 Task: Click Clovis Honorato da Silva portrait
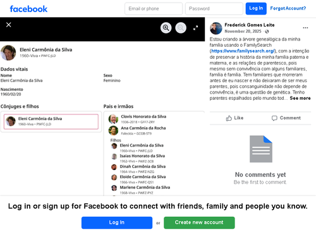(x=113, y=119)
